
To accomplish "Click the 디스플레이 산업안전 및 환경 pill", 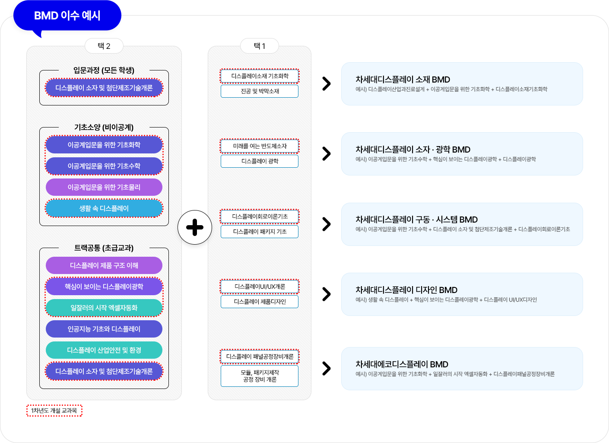I will tap(104, 350).
